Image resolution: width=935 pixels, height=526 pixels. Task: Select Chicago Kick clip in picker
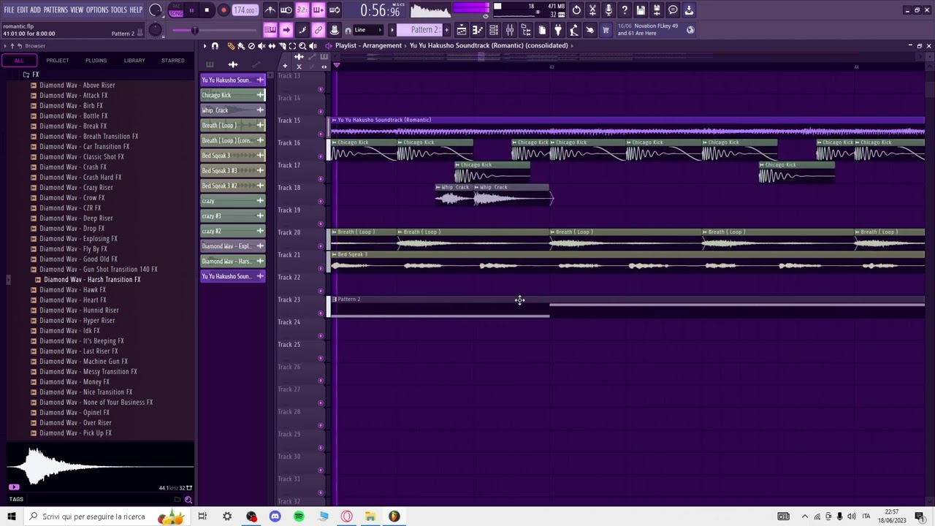[233, 95]
